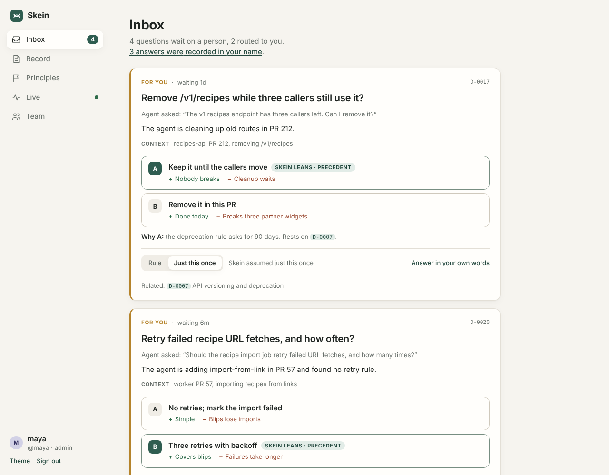
Task: Open the 3 answers recorded in your name link
Action: click(x=196, y=52)
